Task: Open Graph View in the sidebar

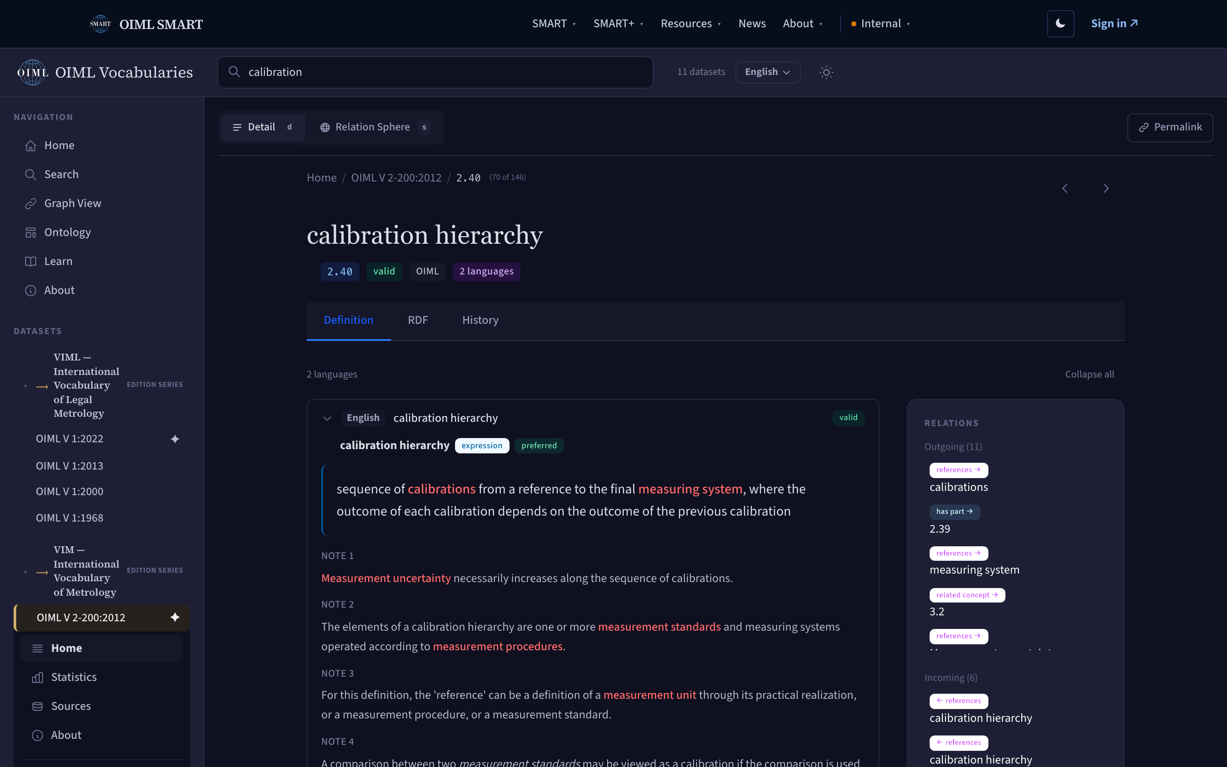Action: 102,203
